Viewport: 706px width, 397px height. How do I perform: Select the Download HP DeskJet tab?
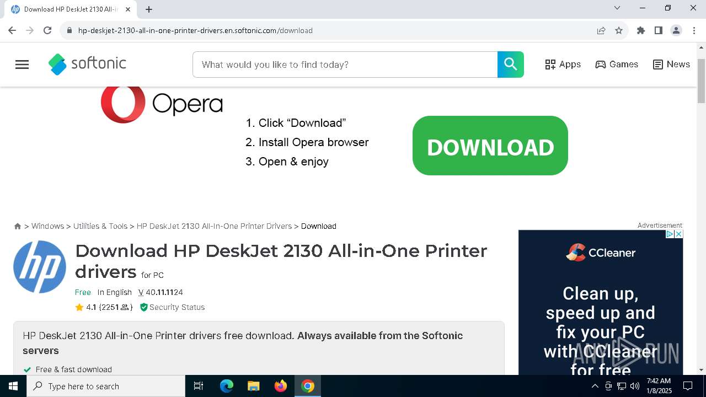pos(71,9)
